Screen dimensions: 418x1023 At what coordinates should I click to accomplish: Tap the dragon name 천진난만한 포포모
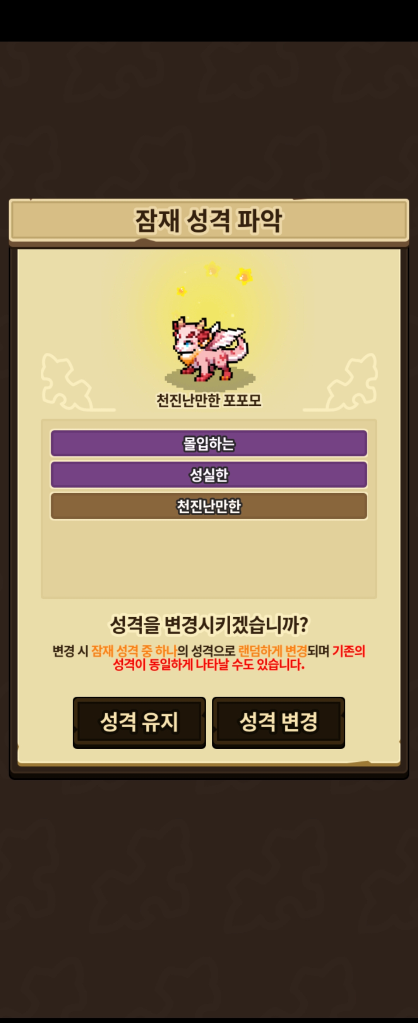pyautogui.click(x=209, y=400)
